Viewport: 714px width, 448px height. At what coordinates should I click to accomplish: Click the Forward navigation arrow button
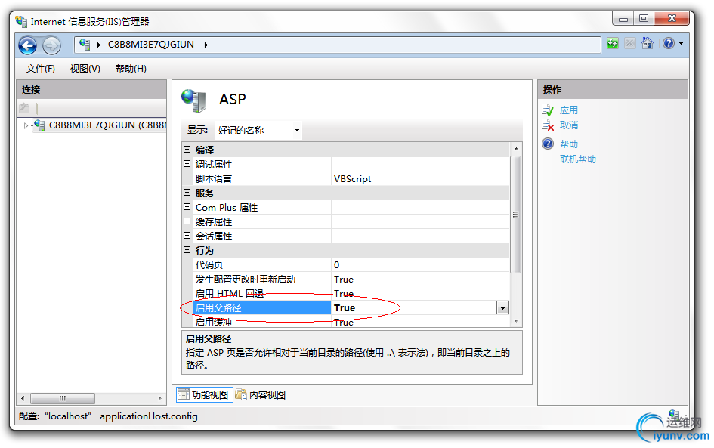51,45
